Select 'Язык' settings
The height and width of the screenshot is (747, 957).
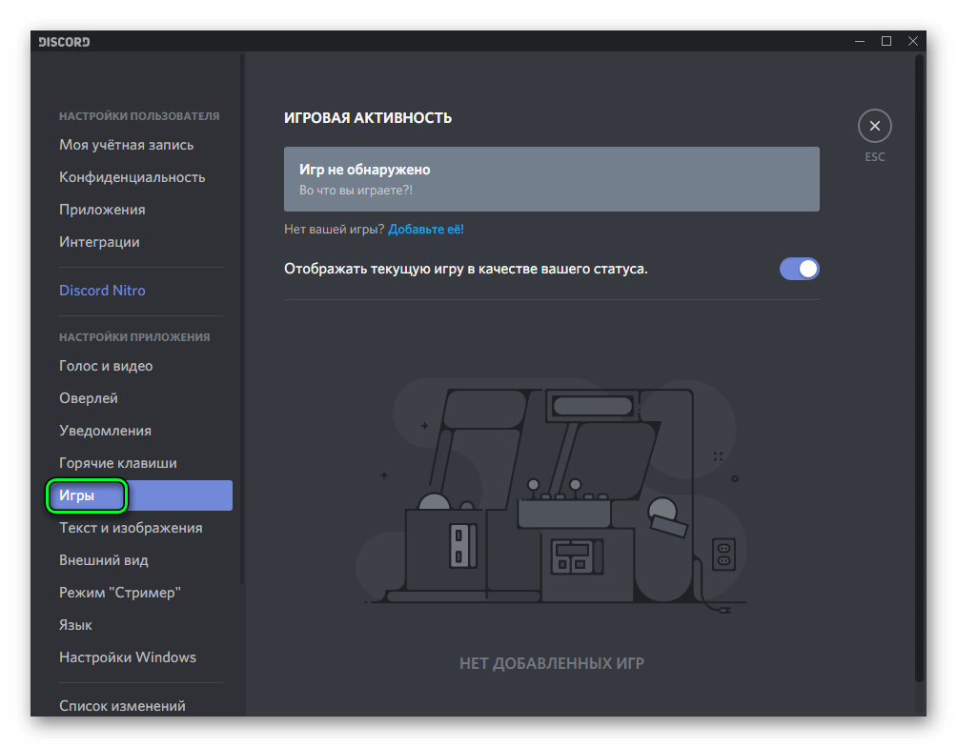(76, 625)
